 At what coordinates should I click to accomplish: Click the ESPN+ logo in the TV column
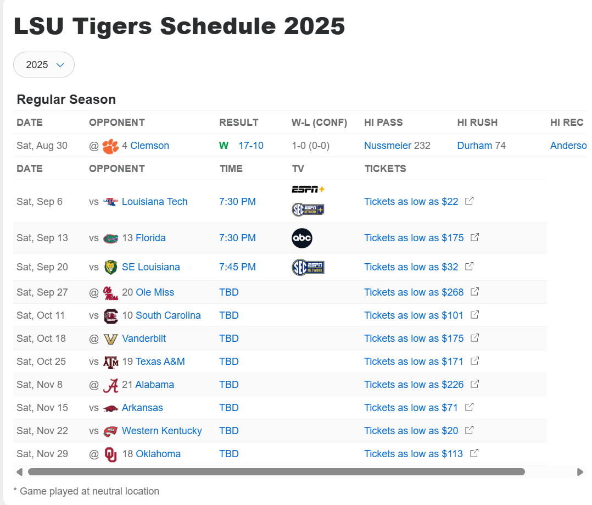[308, 189]
